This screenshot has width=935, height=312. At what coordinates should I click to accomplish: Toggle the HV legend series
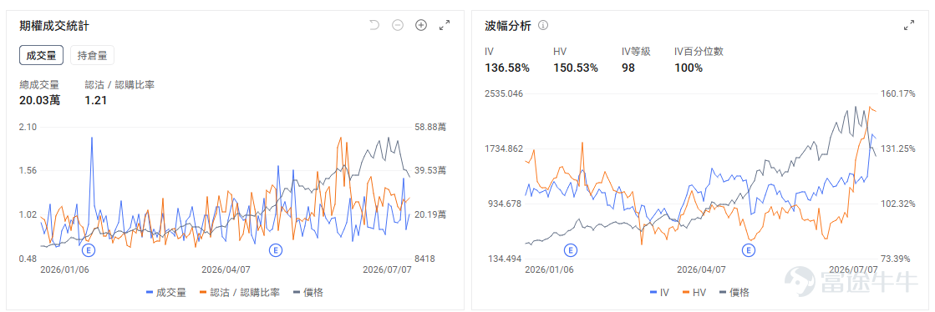(x=694, y=292)
